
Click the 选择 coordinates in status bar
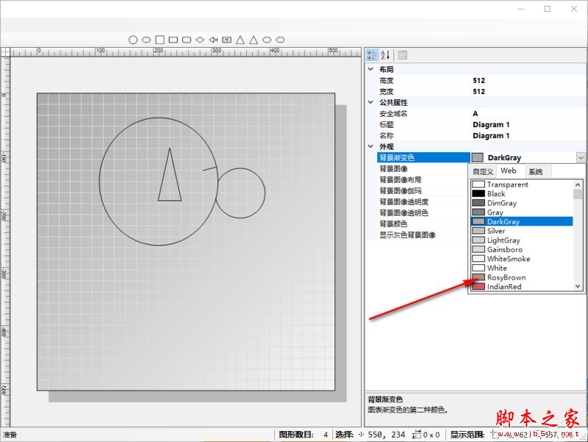point(370,435)
